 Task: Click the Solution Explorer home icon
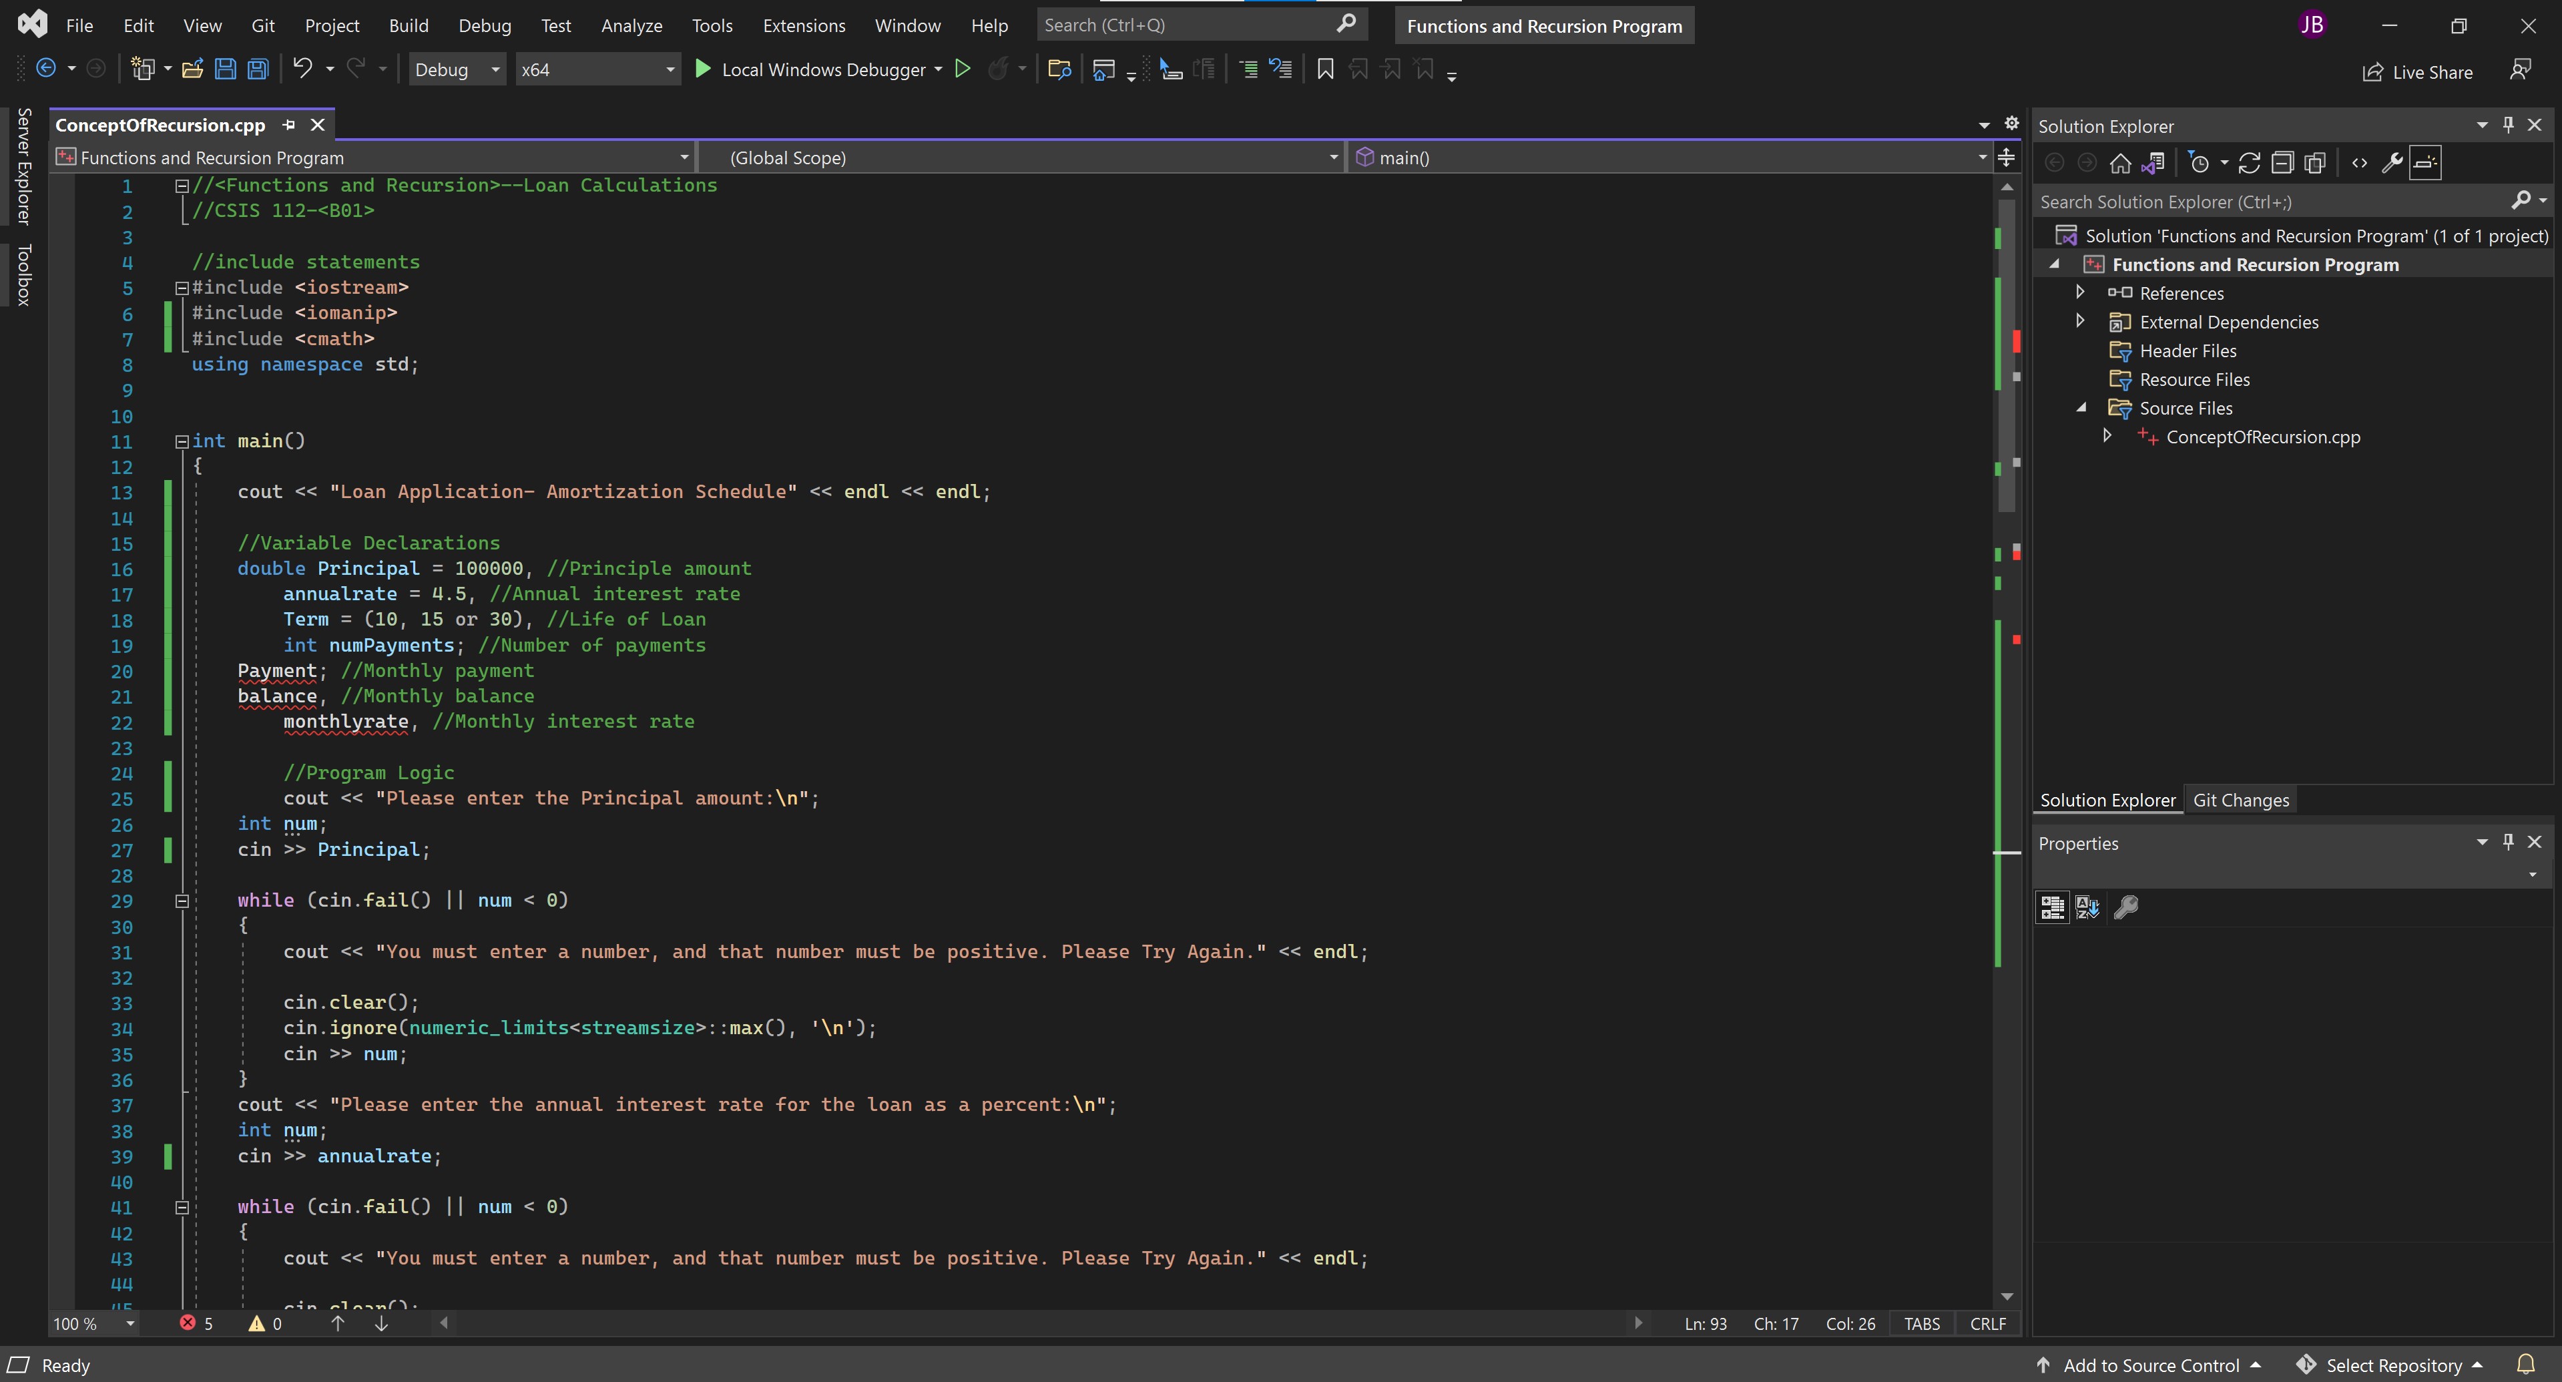2119,163
